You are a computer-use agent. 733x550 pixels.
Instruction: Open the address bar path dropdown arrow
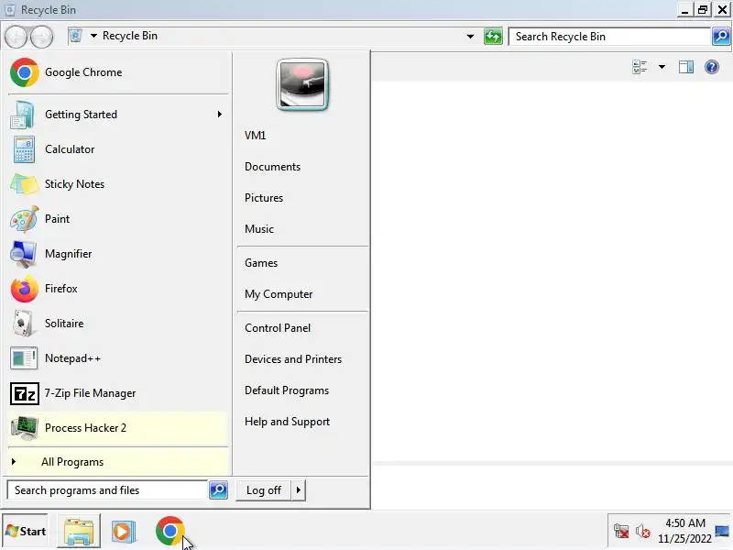tap(93, 36)
